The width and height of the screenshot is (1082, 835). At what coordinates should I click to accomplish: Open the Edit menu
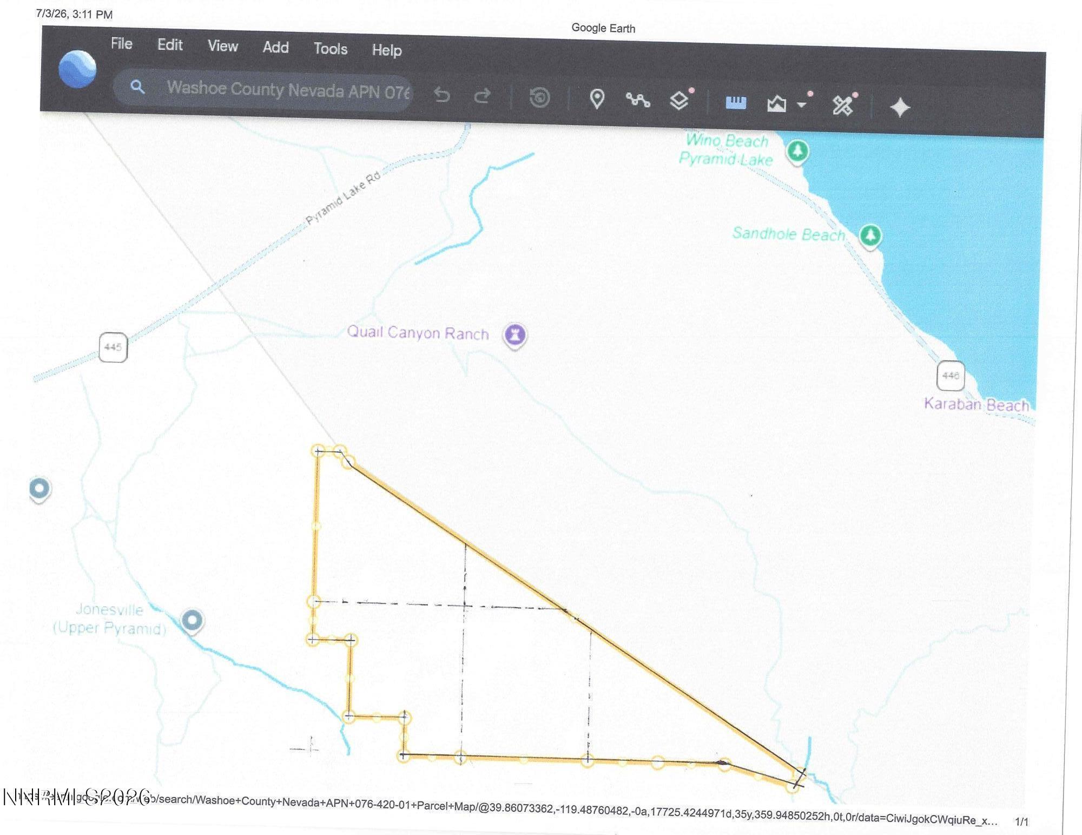[170, 45]
